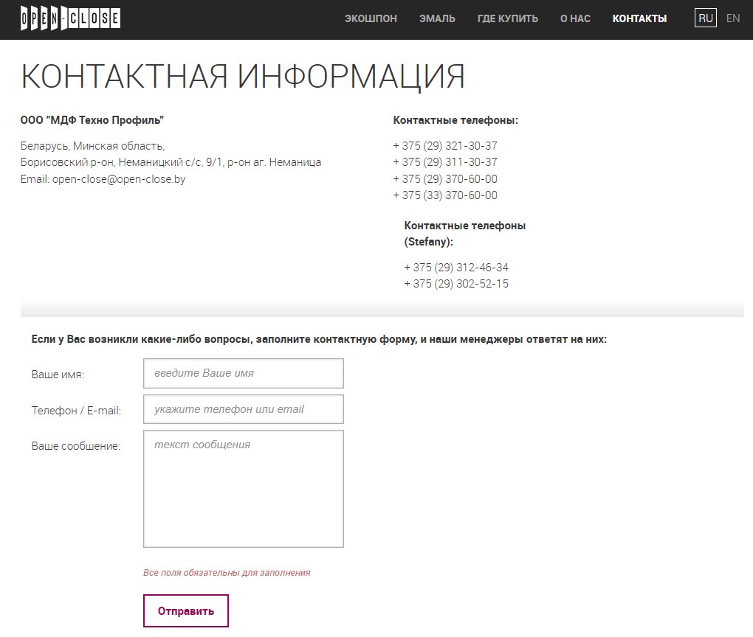The width and height of the screenshot is (753, 637).
Task: Focus the Телефон / E-mail field
Action: (244, 409)
